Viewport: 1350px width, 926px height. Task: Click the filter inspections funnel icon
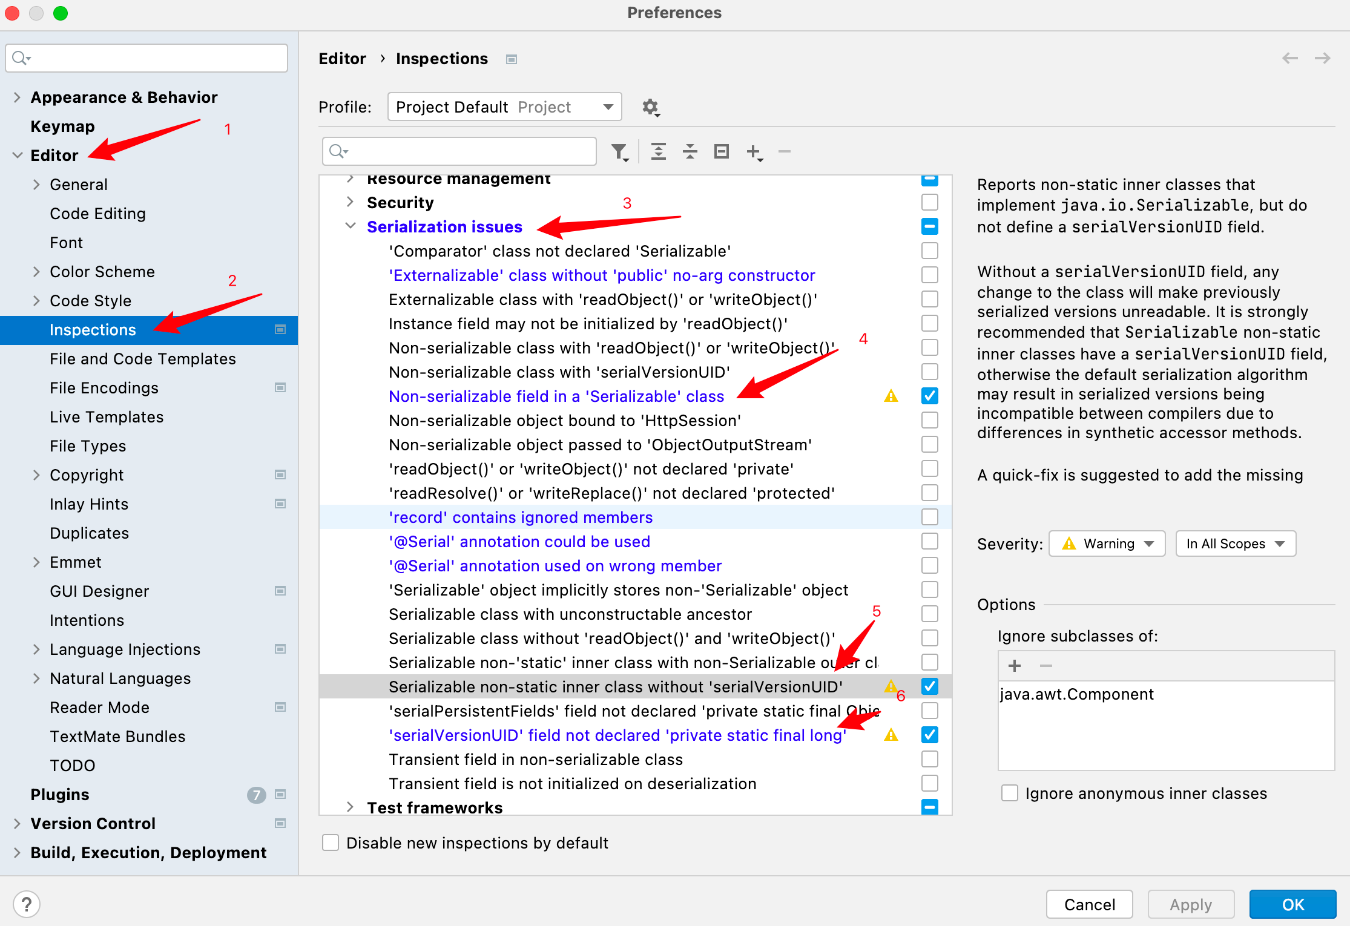click(619, 151)
